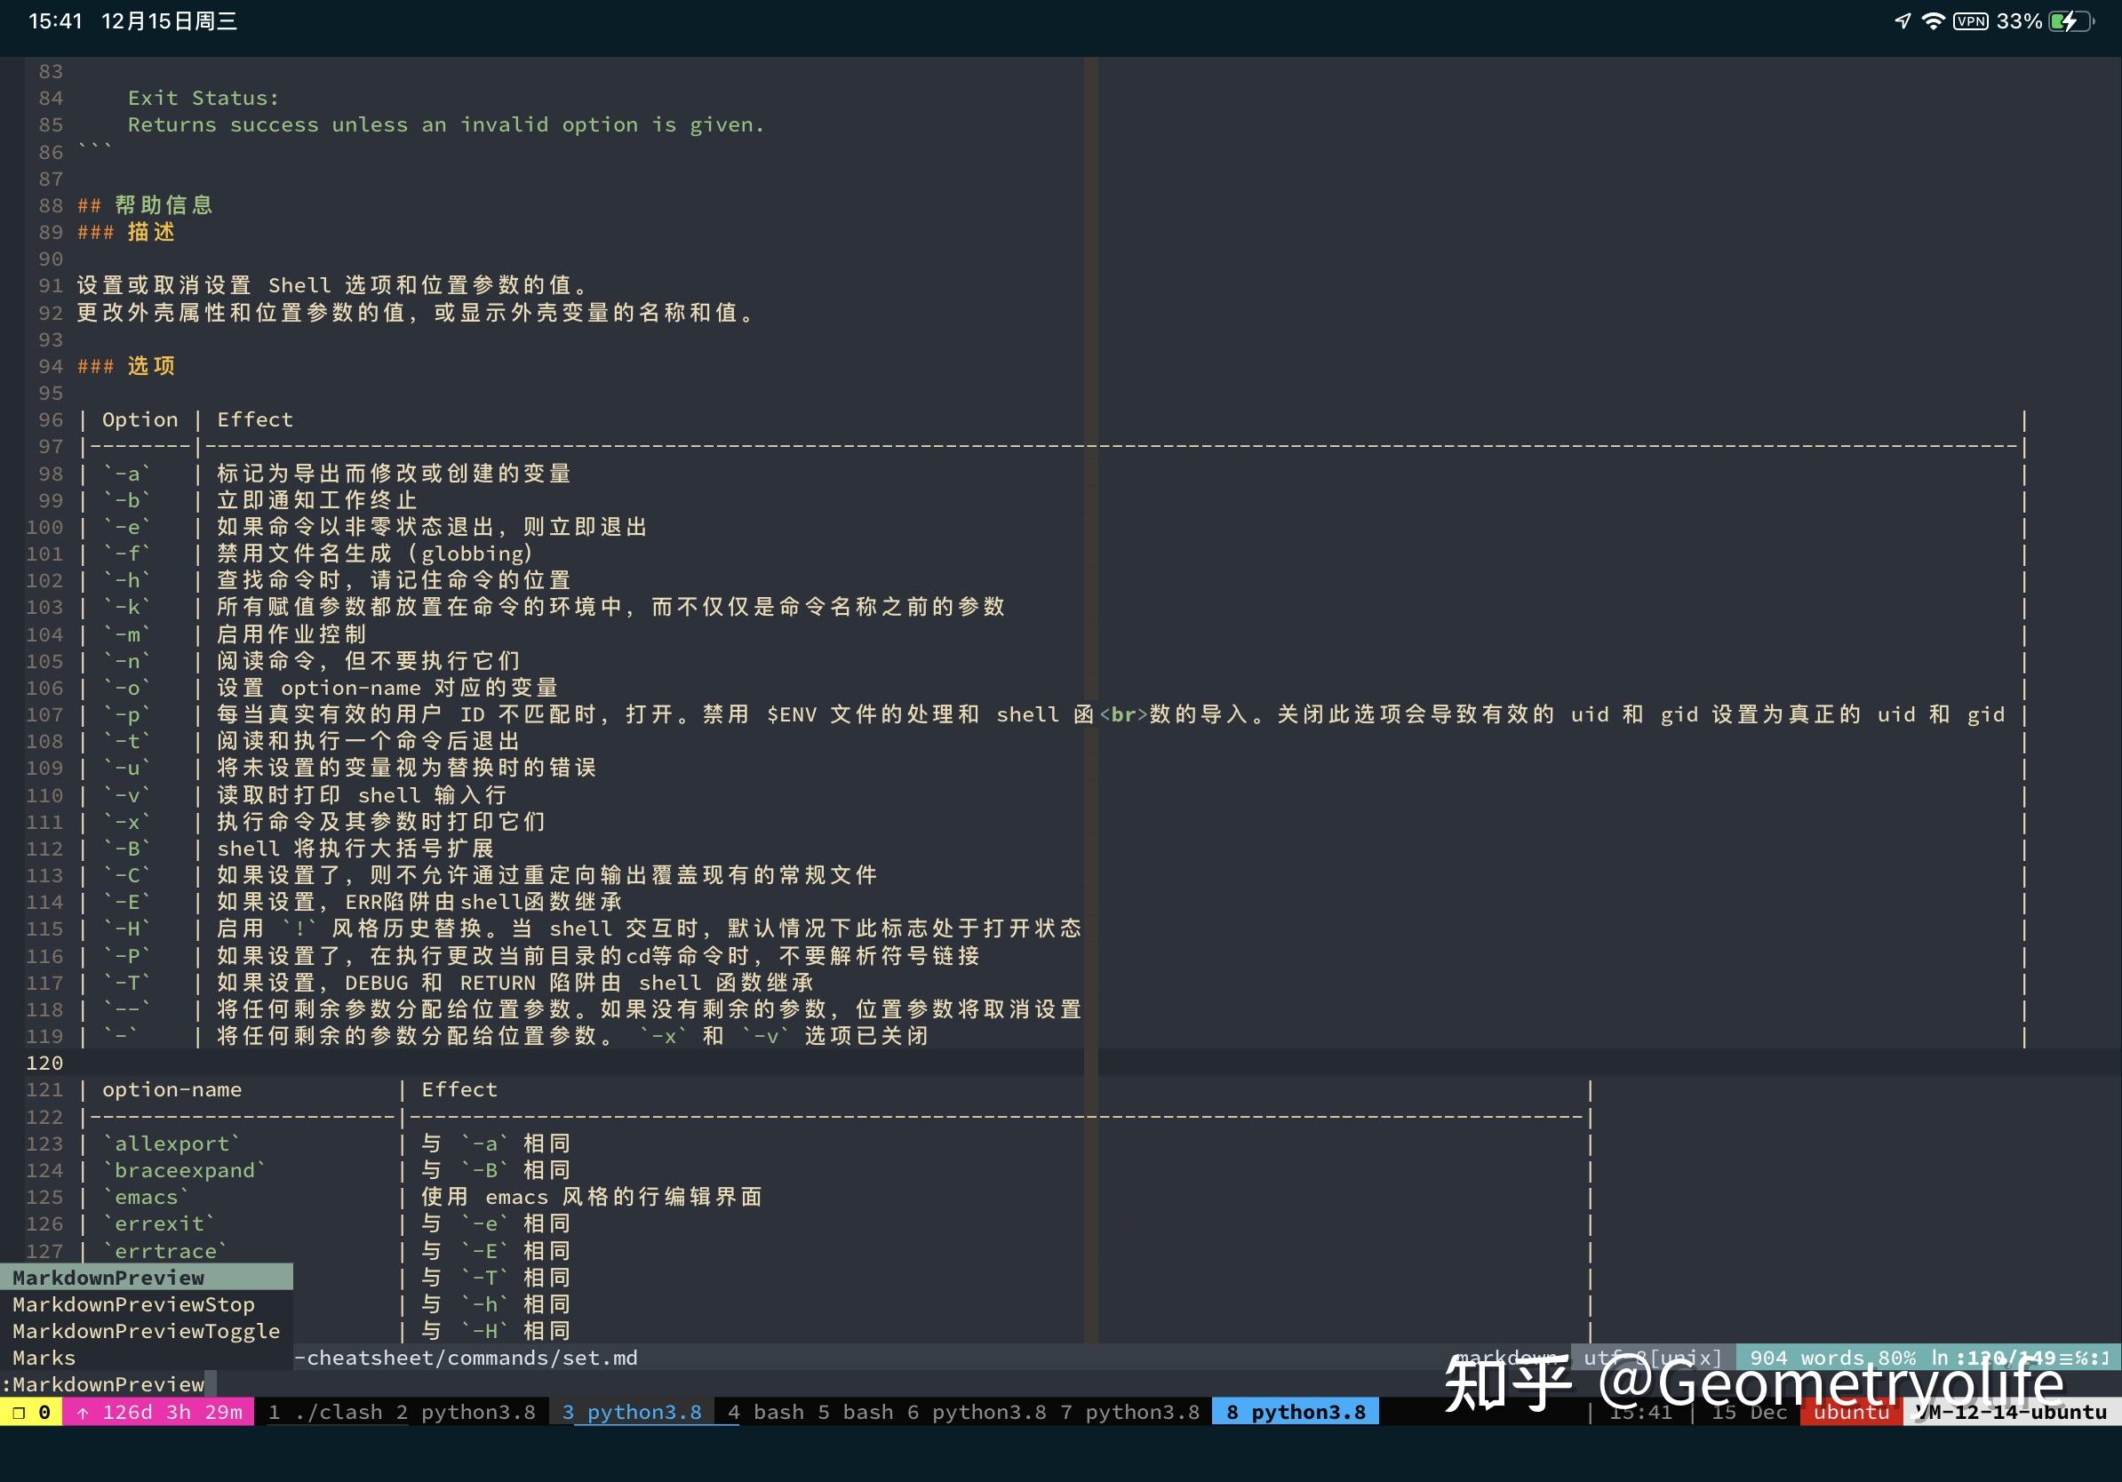2122x1482 pixels.
Task: Click the '(globbing)' text on line 101
Action: pyautogui.click(x=470, y=554)
